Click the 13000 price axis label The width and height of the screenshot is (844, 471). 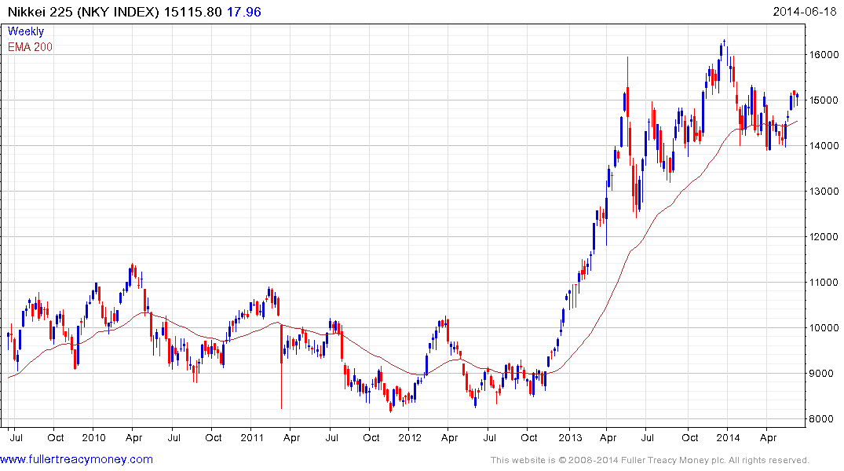coord(824,191)
